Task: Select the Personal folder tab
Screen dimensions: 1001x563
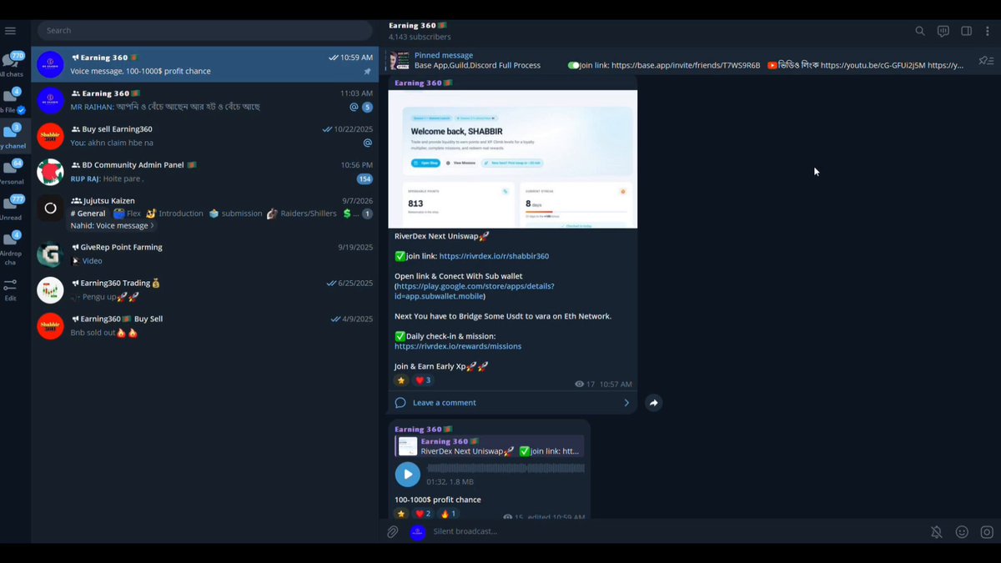Action: tap(13, 172)
